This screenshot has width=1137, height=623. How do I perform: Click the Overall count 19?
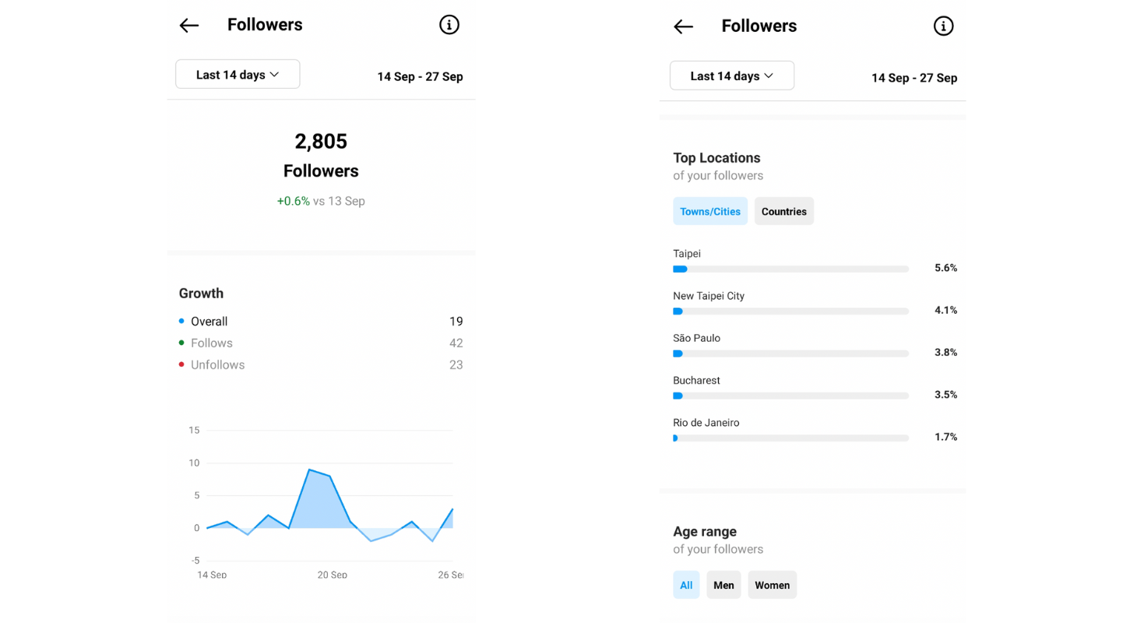(x=456, y=322)
